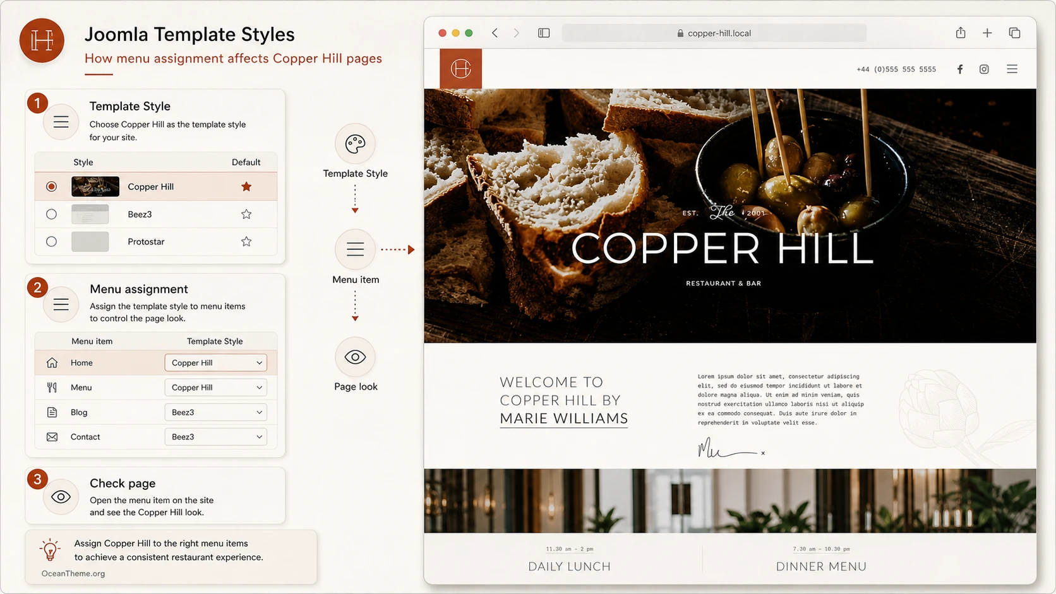This screenshot has height=594, width=1056.
Task: Click the COPPER HILL hero title
Action: (x=723, y=249)
